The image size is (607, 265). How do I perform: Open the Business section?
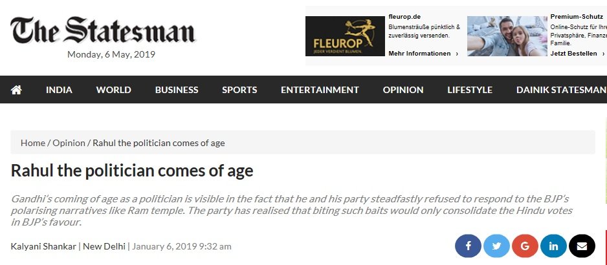tap(177, 90)
